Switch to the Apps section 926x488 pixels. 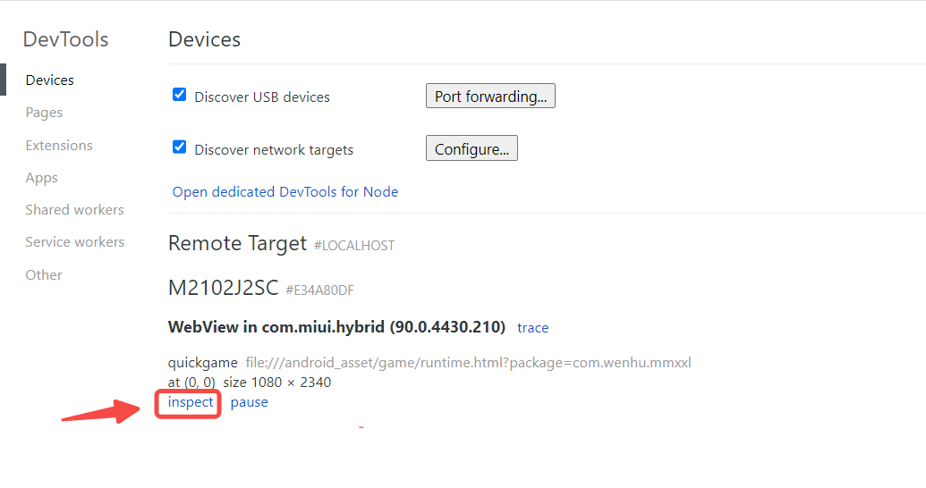(41, 178)
